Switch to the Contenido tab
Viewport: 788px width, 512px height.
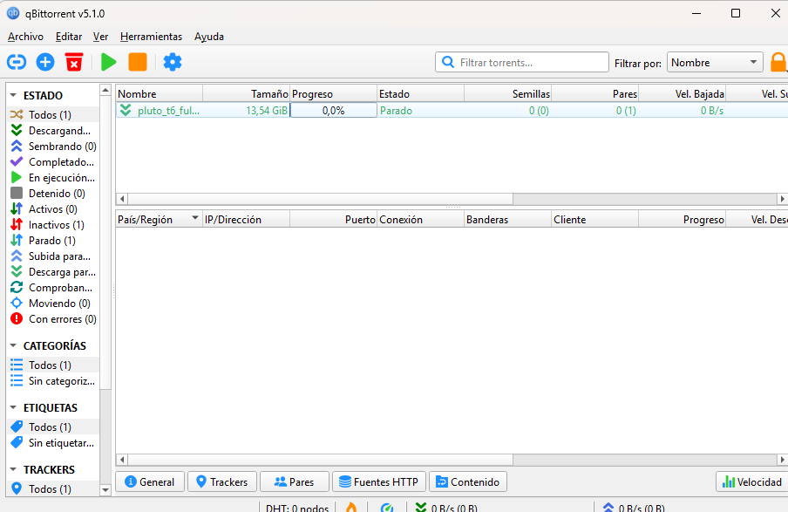click(468, 481)
